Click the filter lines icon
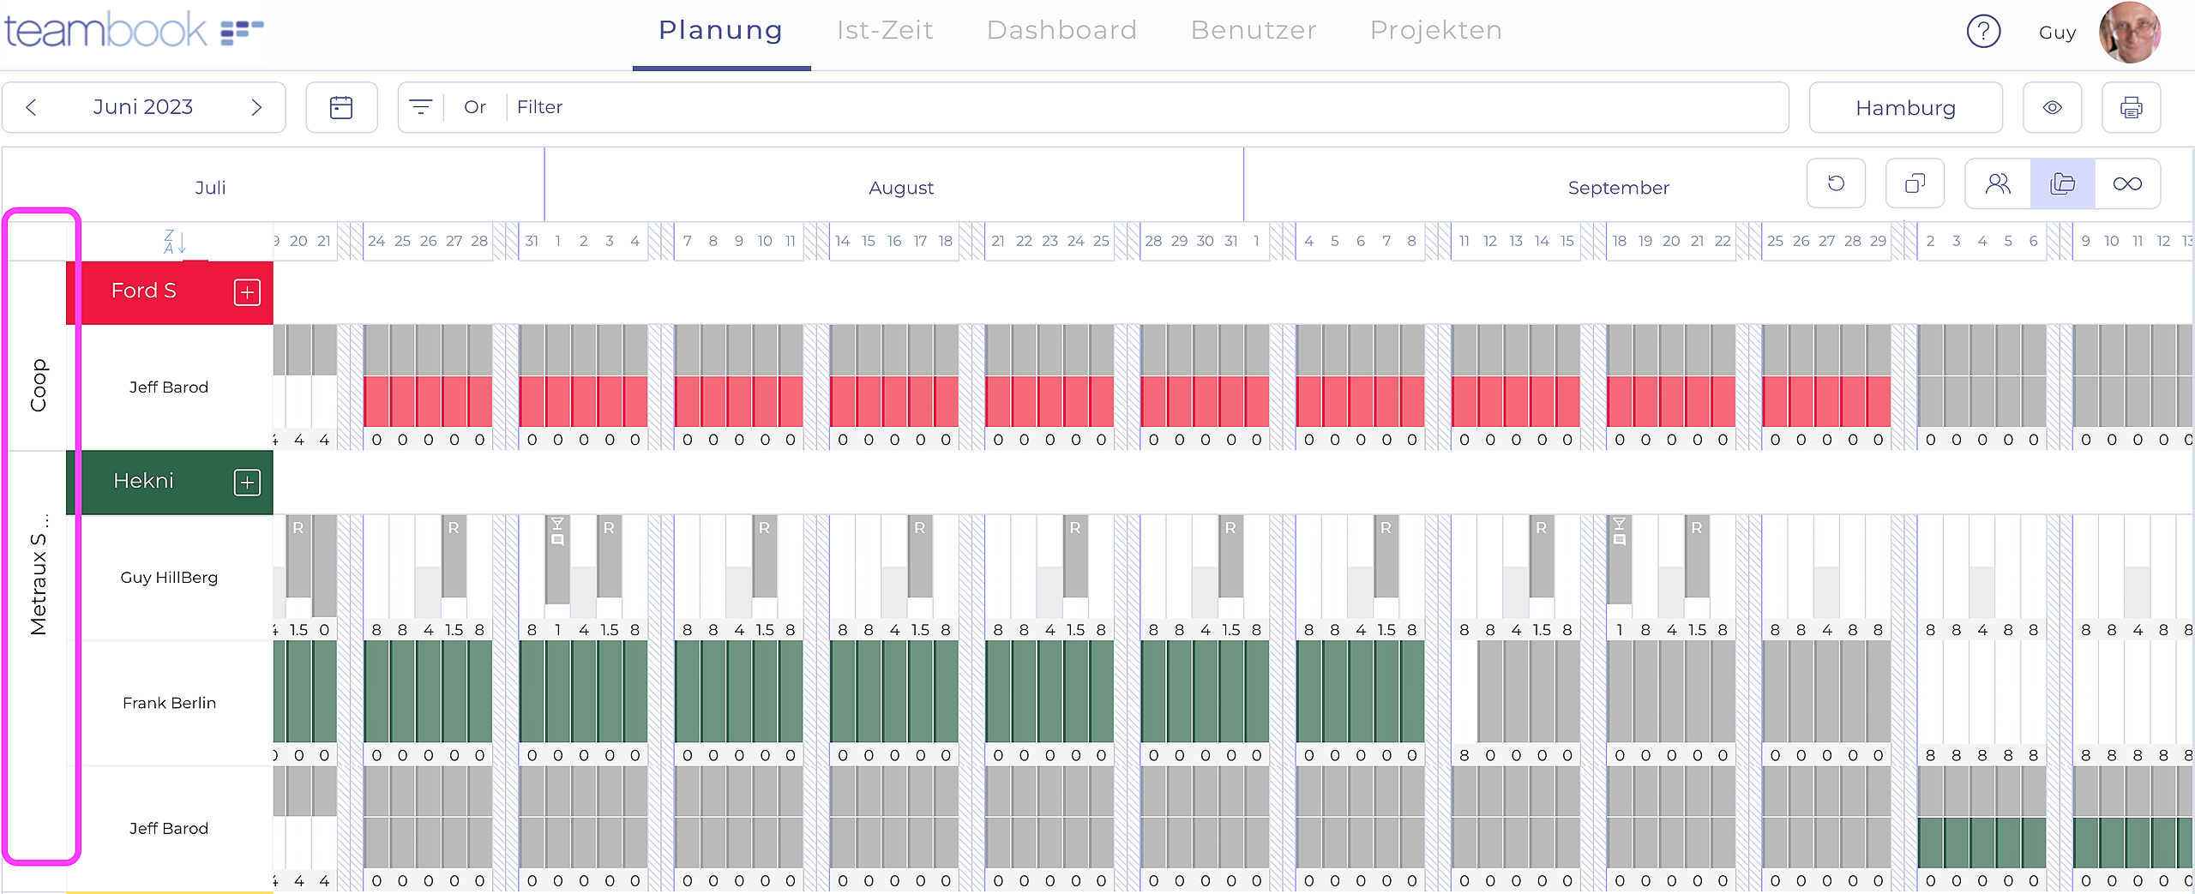The image size is (2195, 894). pos(420,107)
